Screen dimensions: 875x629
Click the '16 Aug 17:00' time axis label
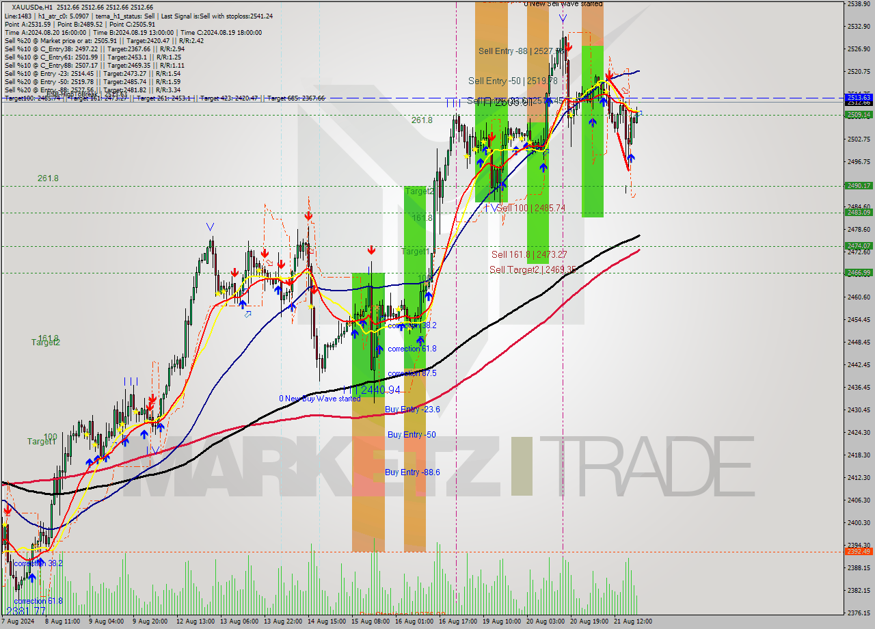click(458, 621)
